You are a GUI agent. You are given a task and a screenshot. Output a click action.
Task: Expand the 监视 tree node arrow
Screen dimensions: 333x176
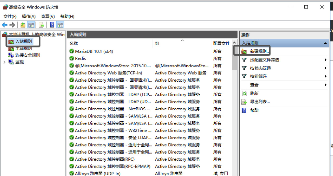tap(4, 62)
